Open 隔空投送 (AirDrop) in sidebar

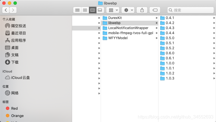(x=15, y=26)
